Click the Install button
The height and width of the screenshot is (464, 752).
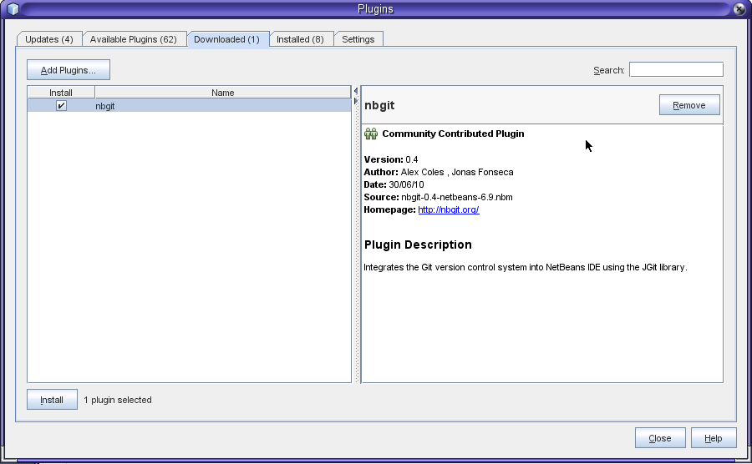pos(52,400)
